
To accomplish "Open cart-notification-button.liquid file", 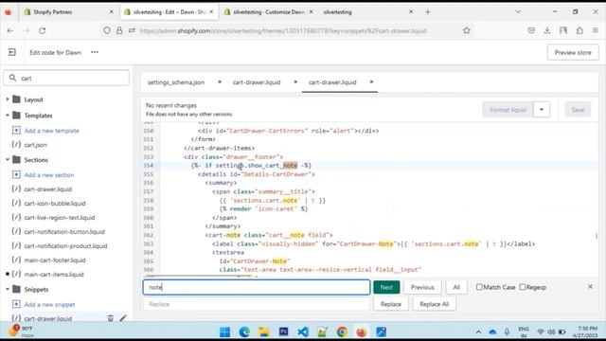I will (x=64, y=231).
